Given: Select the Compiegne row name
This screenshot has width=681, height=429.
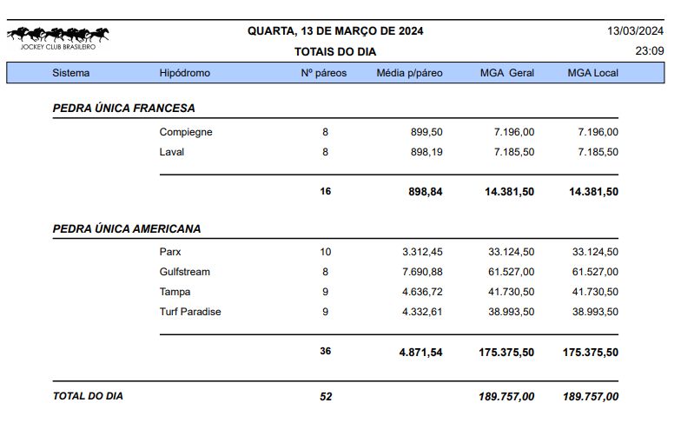Looking at the screenshot, I should click(x=186, y=132).
